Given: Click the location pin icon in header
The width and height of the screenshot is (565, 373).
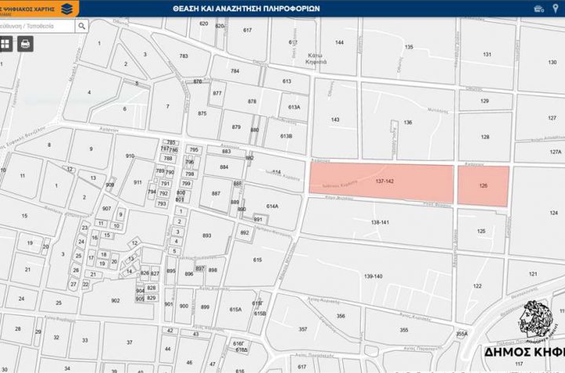Looking at the screenshot, I should pos(555,8).
